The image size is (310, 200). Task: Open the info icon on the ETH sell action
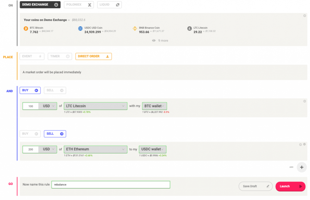tap(300, 145)
